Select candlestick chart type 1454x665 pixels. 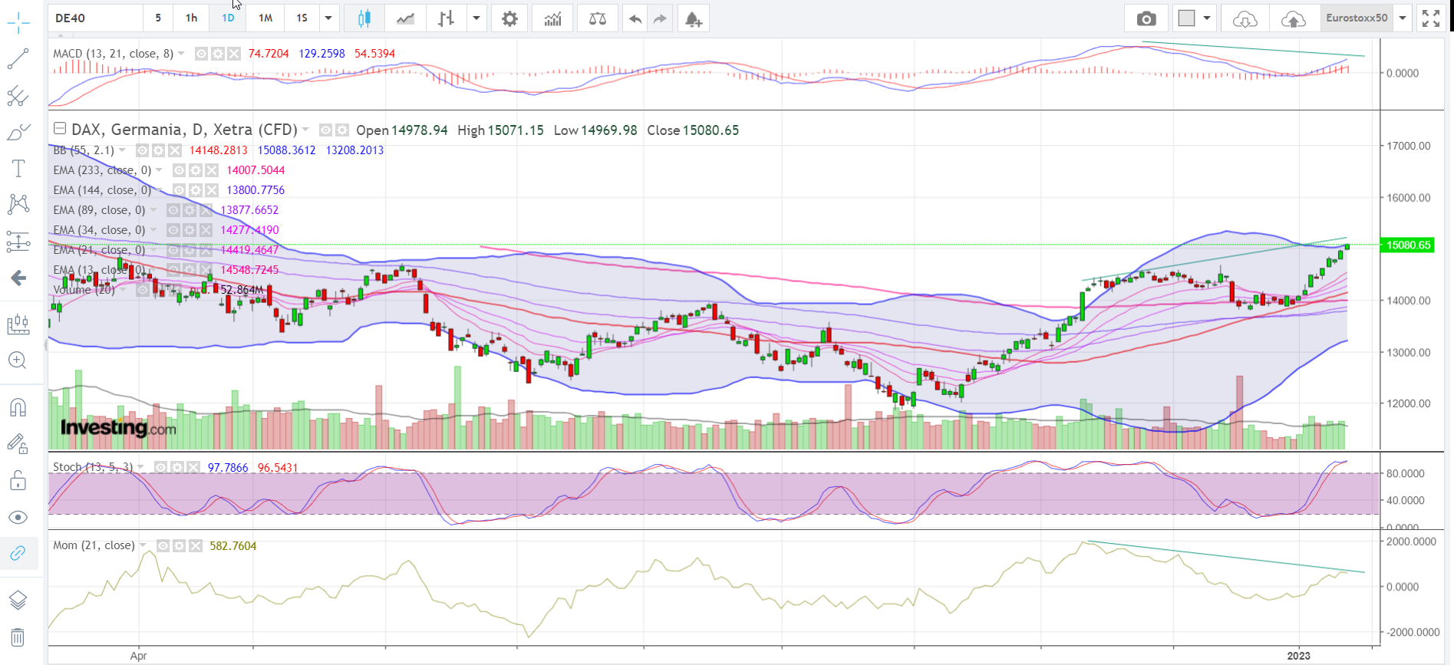pos(364,18)
